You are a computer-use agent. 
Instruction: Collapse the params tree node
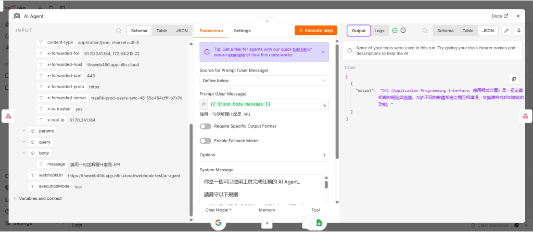pos(24,131)
